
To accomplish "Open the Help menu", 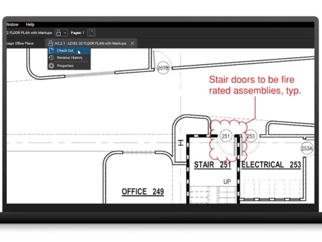I will tap(30, 25).
